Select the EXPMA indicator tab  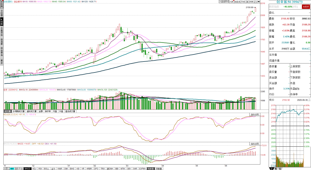pyautogui.click(x=143, y=169)
